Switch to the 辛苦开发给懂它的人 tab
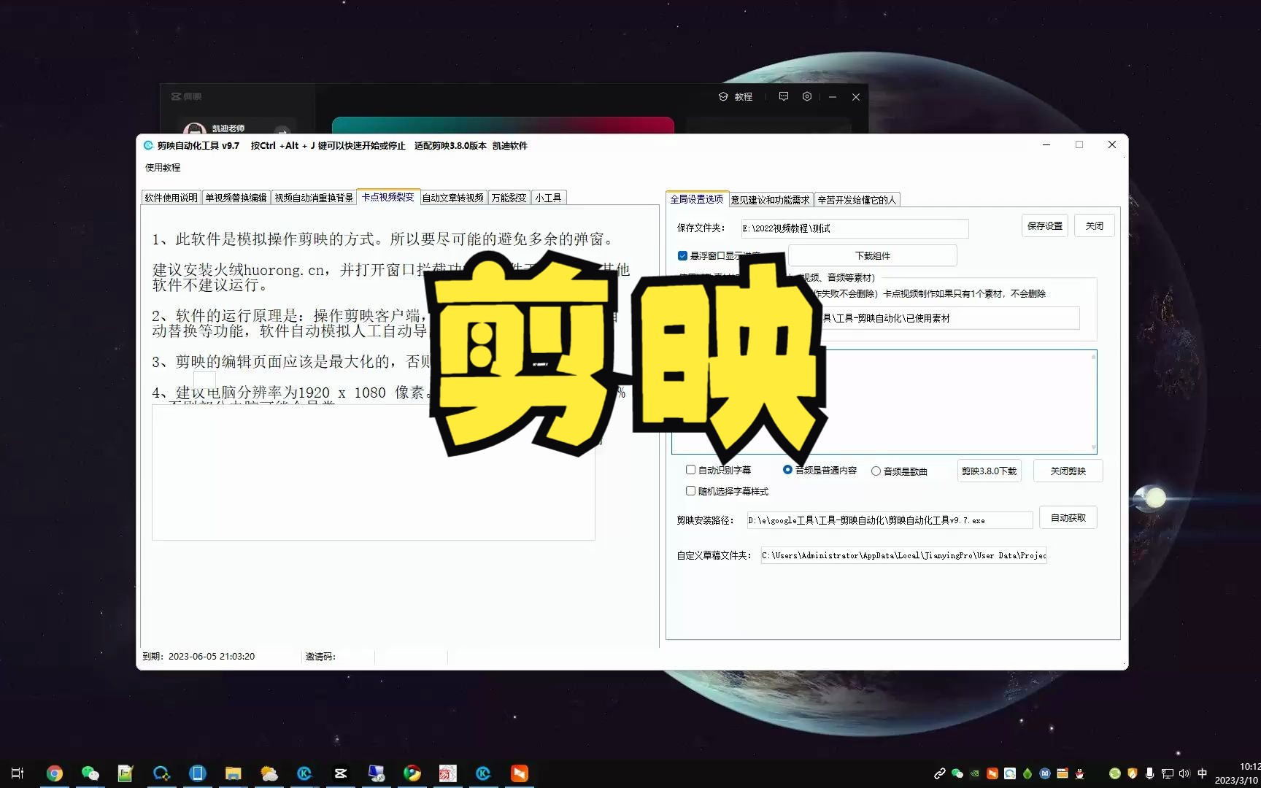Screen dimensions: 1261x788 [857, 200]
